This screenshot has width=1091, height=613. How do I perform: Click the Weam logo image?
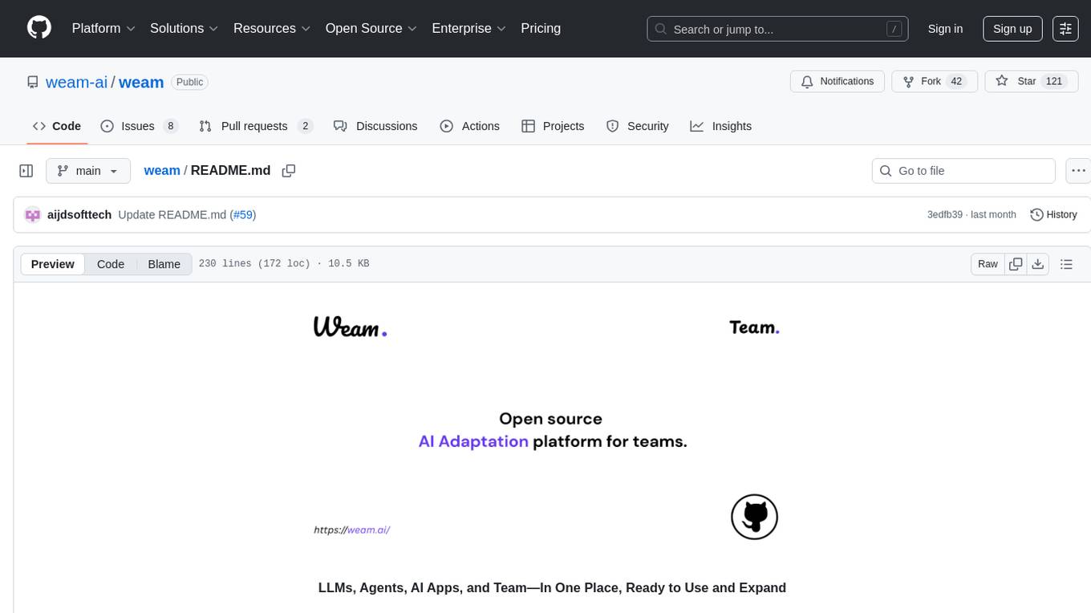[x=350, y=327]
